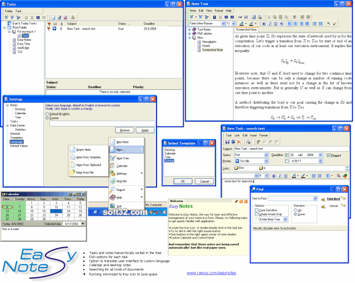Click the save icon in Note Tree toolbar
Image resolution: width=355 pixels, height=283 pixels.
pos(246,17)
